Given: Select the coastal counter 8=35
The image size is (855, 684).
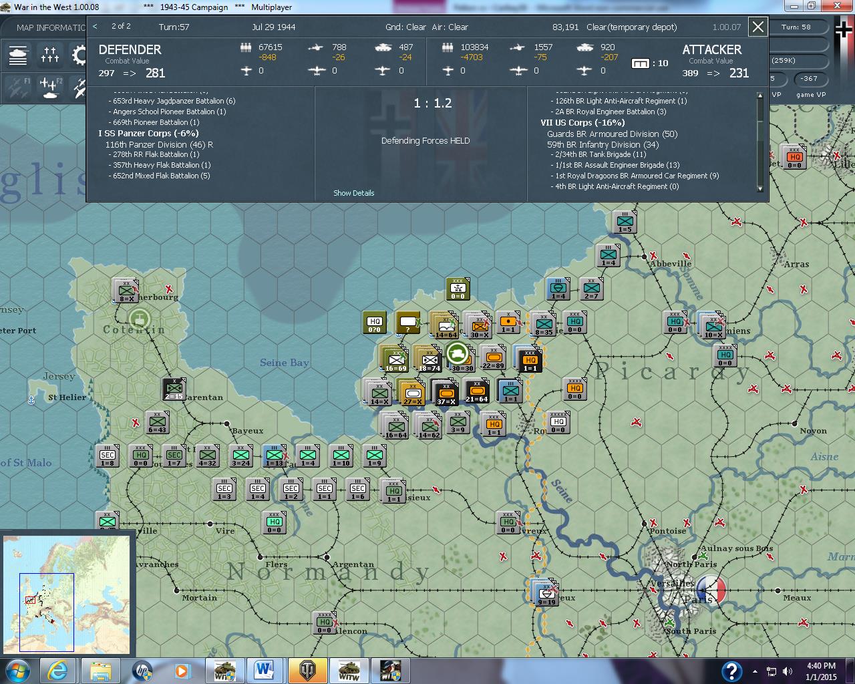Looking at the screenshot, I should pyautogui.click(x=544, y=324).
